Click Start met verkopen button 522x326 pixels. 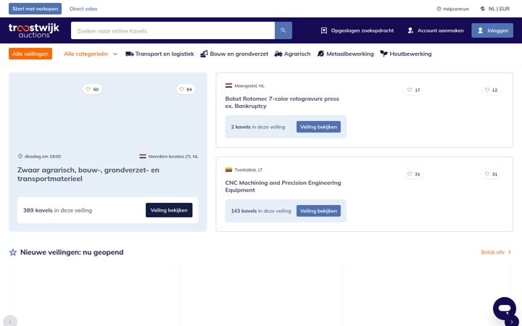pos(35,9)
